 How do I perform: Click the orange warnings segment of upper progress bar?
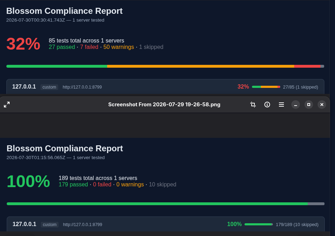(x=201, y=66)
